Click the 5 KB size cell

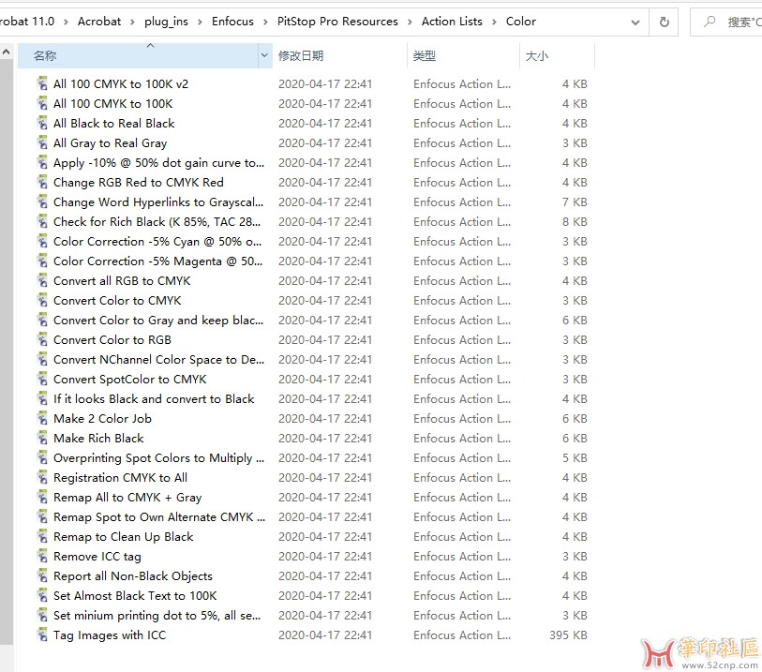575,457
